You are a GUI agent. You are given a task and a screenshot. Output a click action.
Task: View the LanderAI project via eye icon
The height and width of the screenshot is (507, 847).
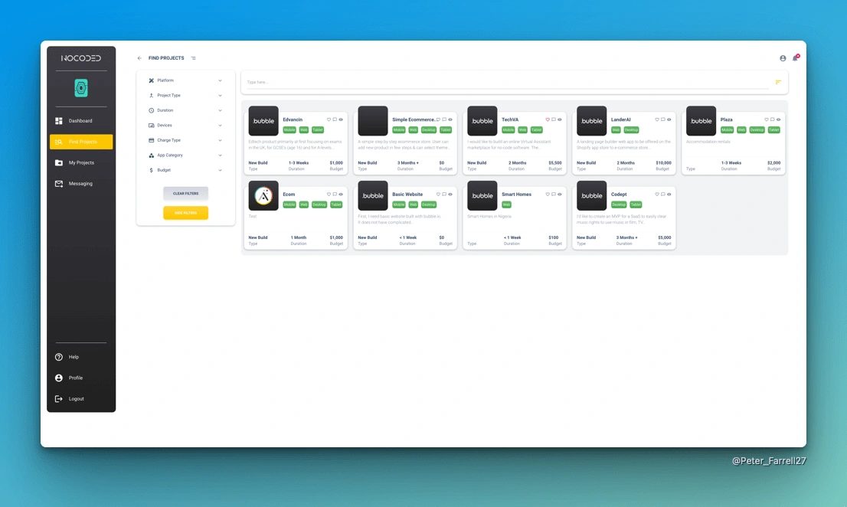pyautogui.click(x=669, y=119)
